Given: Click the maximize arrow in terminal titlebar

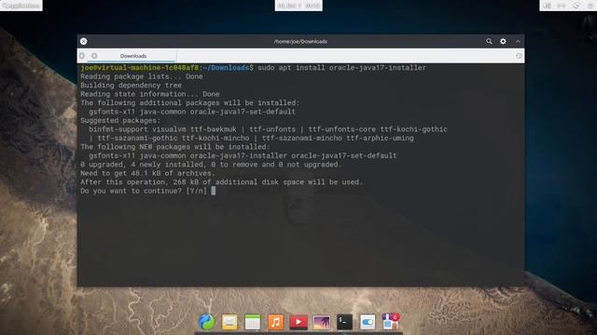Looking at the screenshot, I should click(518, 41).
